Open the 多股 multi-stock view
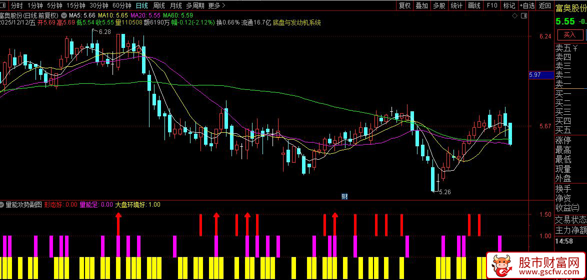The height and width of the screenshot is (280, 587). 439,5
